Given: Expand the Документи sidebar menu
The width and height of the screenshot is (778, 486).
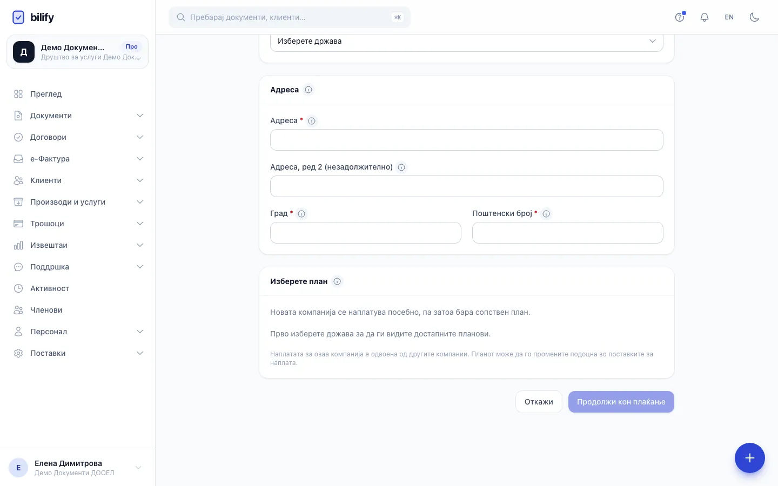Looking at the screenshot, I should tap(78, 116).
